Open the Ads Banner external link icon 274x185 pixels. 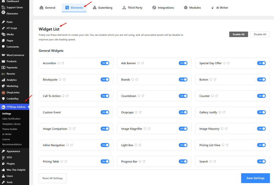[142, 63]
